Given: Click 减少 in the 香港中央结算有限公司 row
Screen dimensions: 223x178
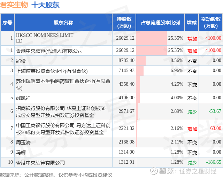Looking at the screenshot, I should point(192,163).
